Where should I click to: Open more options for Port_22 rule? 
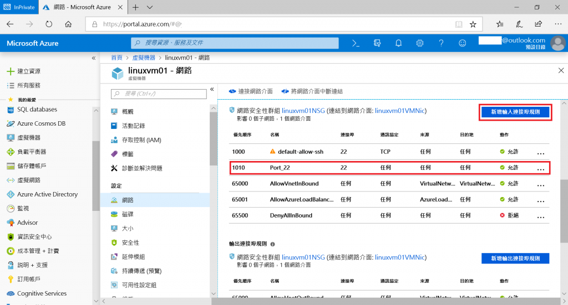coord(541,168)
